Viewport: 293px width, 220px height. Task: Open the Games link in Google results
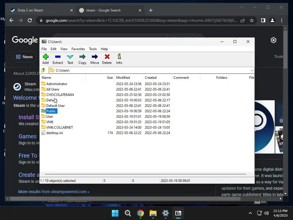click(27, 136)
